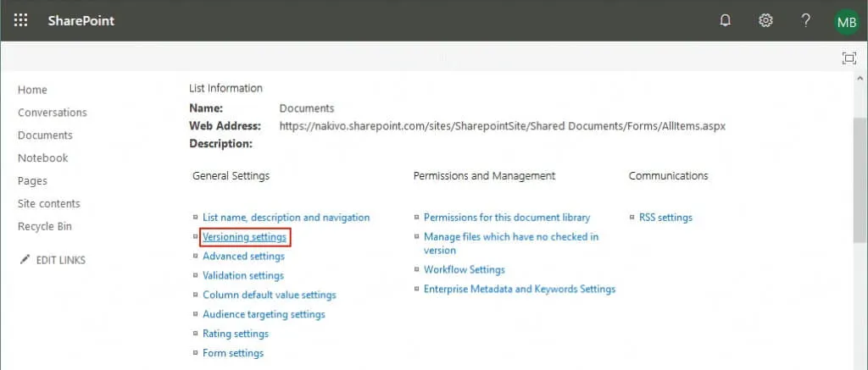Open Column default value settings
This screenshot has height=370, width=868.
tap(269, 295)
